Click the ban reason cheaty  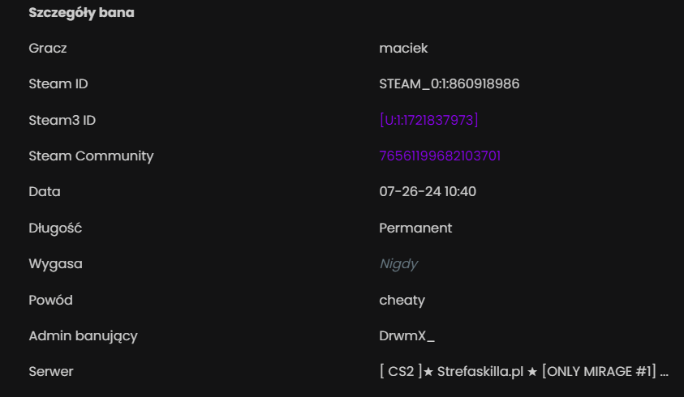[402, 300]
